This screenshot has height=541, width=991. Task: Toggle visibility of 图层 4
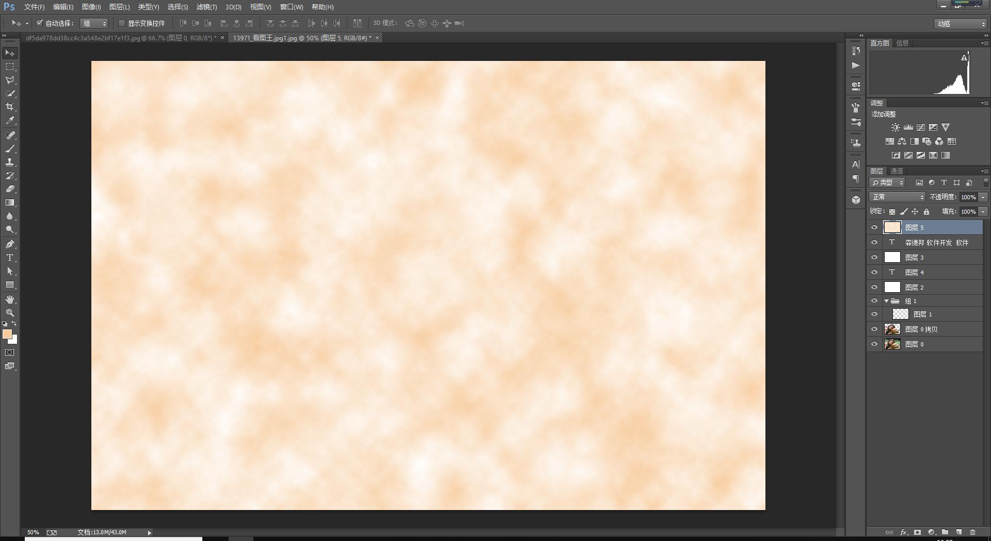pyautogui.click(x=874, y=273)
